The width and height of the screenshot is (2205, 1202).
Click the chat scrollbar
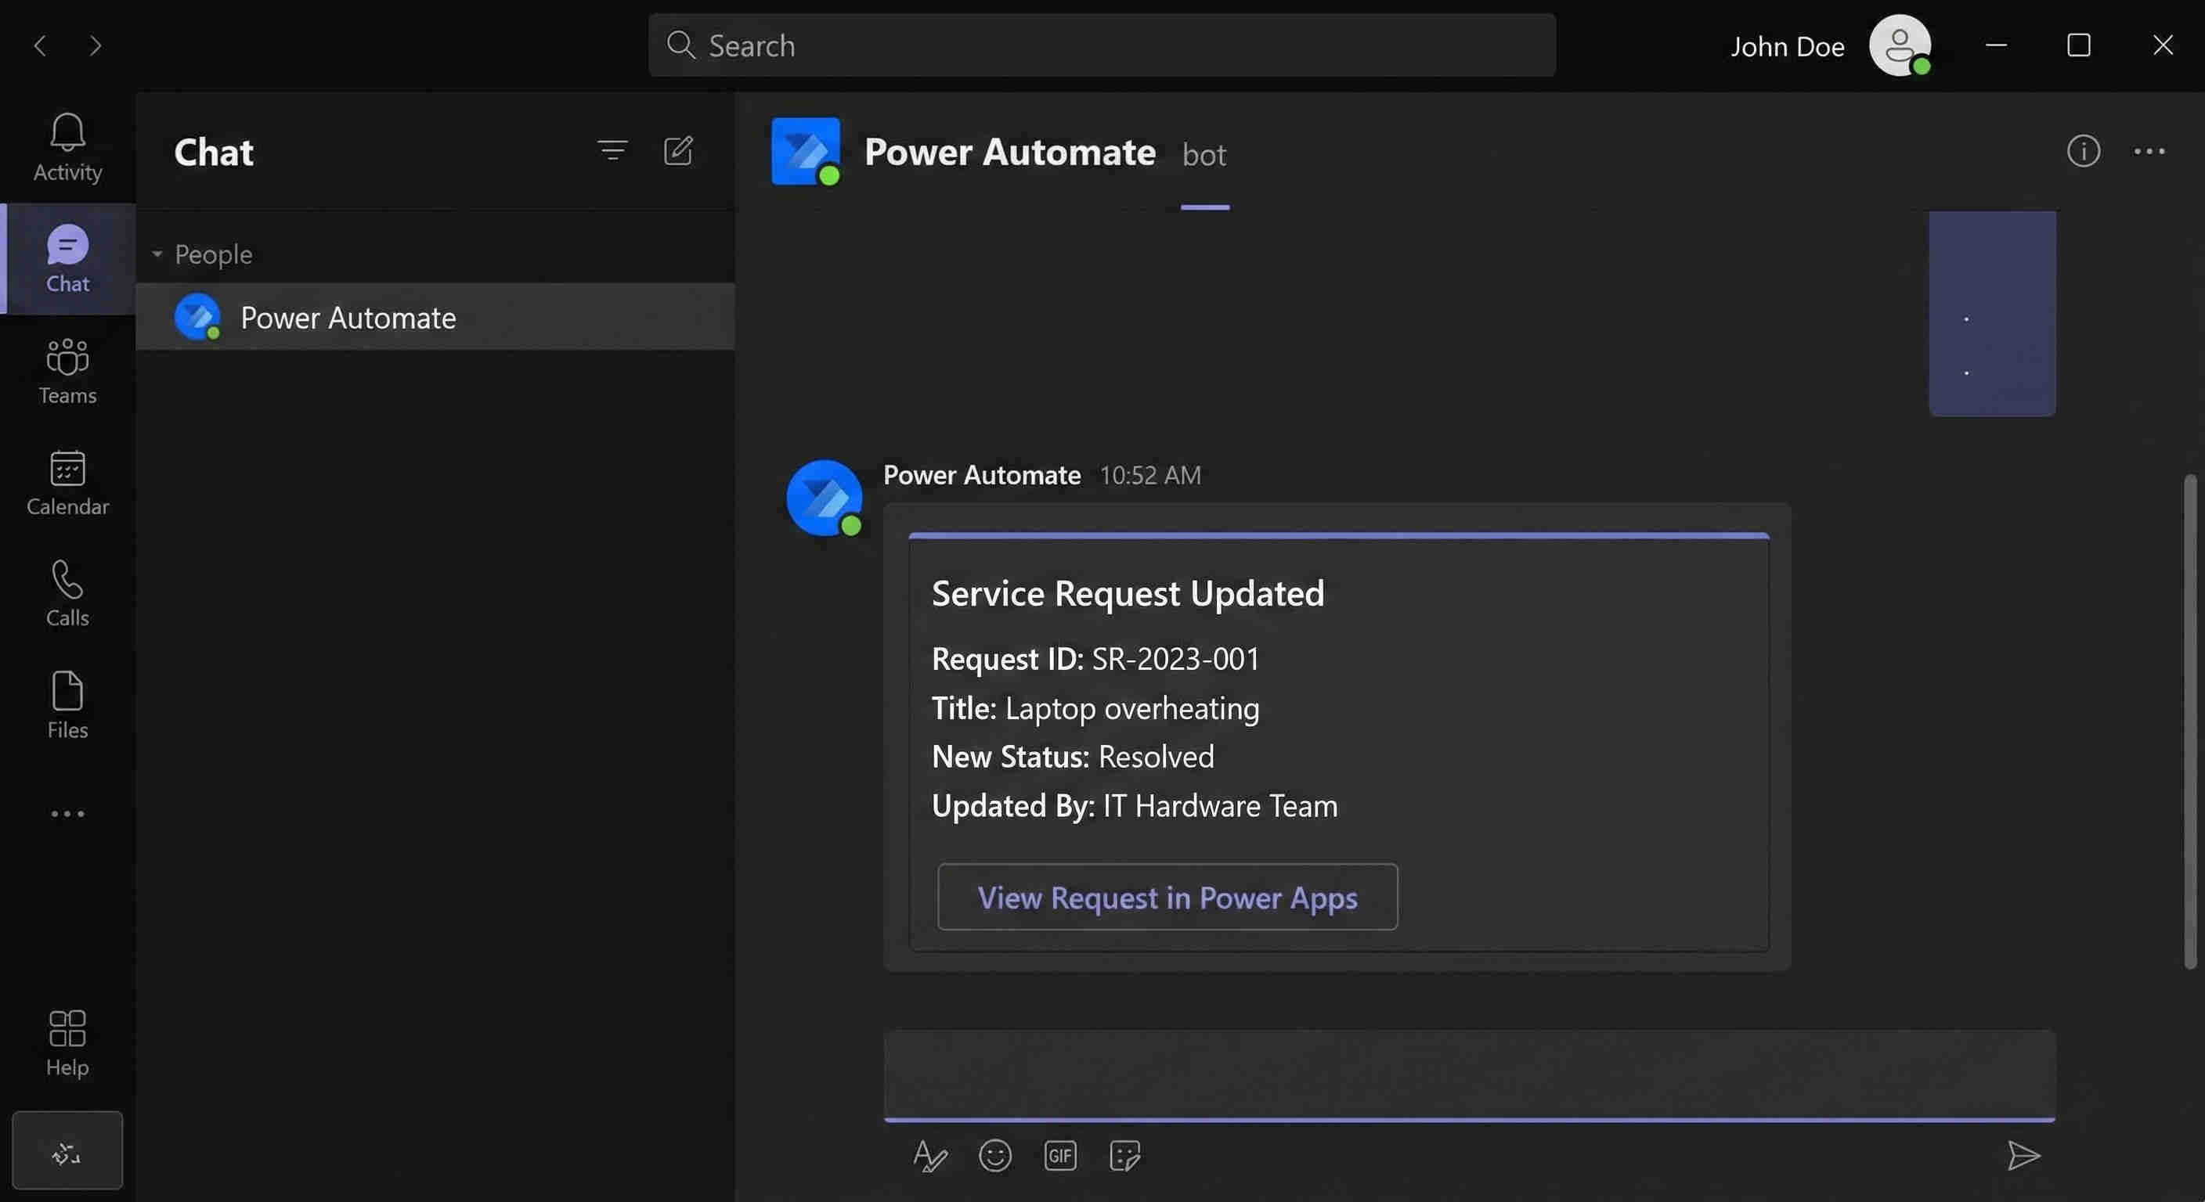[x=2190, y=722]
